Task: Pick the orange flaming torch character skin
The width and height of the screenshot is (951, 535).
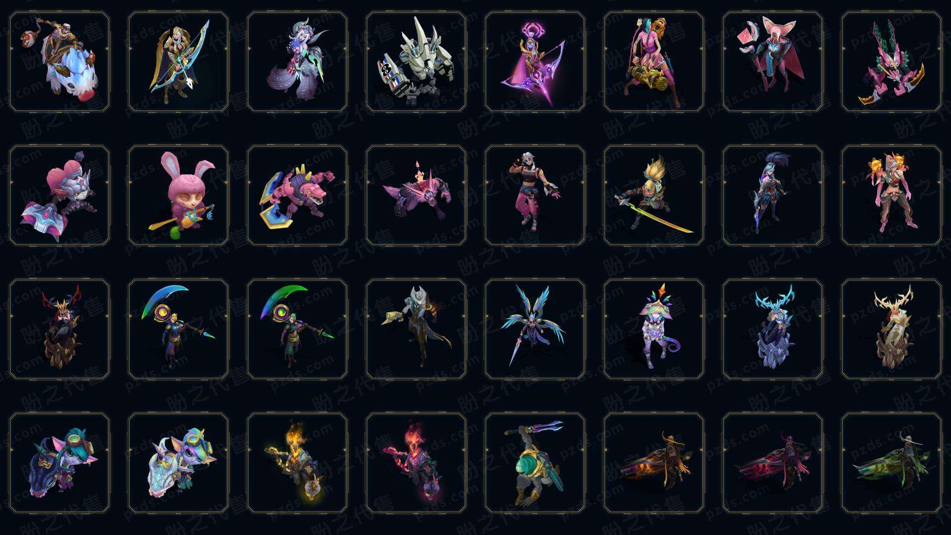Action: [297, 463]
